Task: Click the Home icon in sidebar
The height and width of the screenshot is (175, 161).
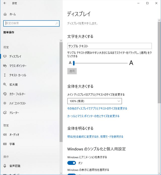Action: [5, 14]
